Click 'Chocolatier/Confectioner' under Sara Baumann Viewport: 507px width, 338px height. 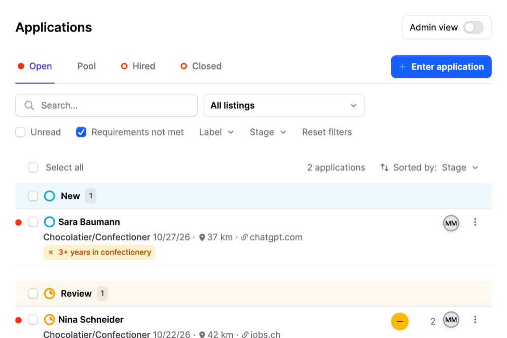(x=97, y=238)
